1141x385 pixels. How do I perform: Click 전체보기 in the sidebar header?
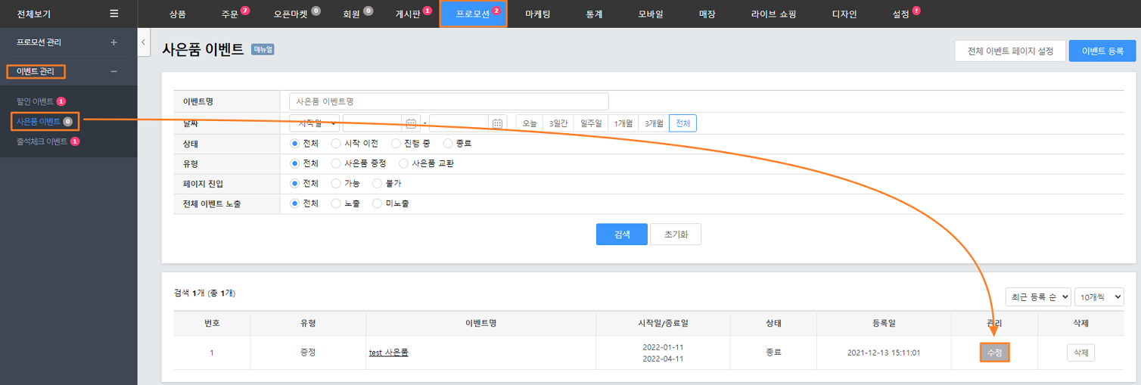[34, 14]
